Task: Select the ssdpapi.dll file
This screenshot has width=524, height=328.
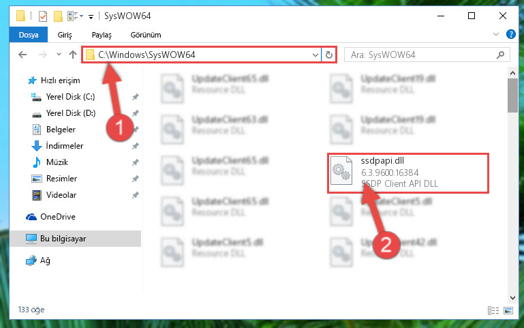Action: [x=407, y=173]
